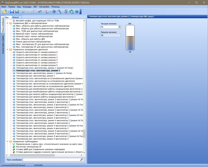
Task: Click the compare files chart icon
Action: (x=47, y=12)
